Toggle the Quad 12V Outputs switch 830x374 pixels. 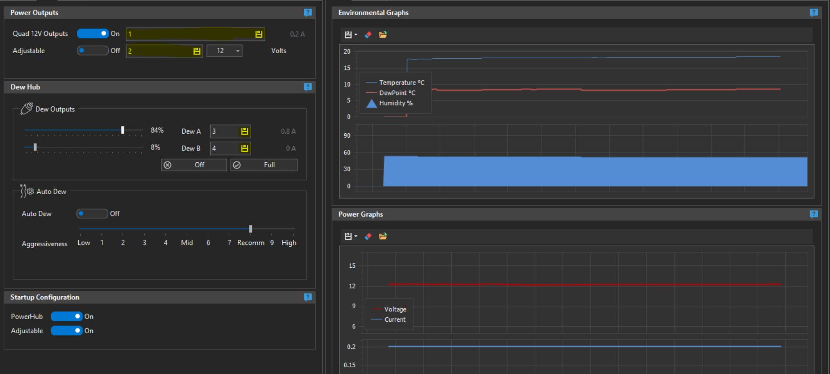(x=93, y=34)
